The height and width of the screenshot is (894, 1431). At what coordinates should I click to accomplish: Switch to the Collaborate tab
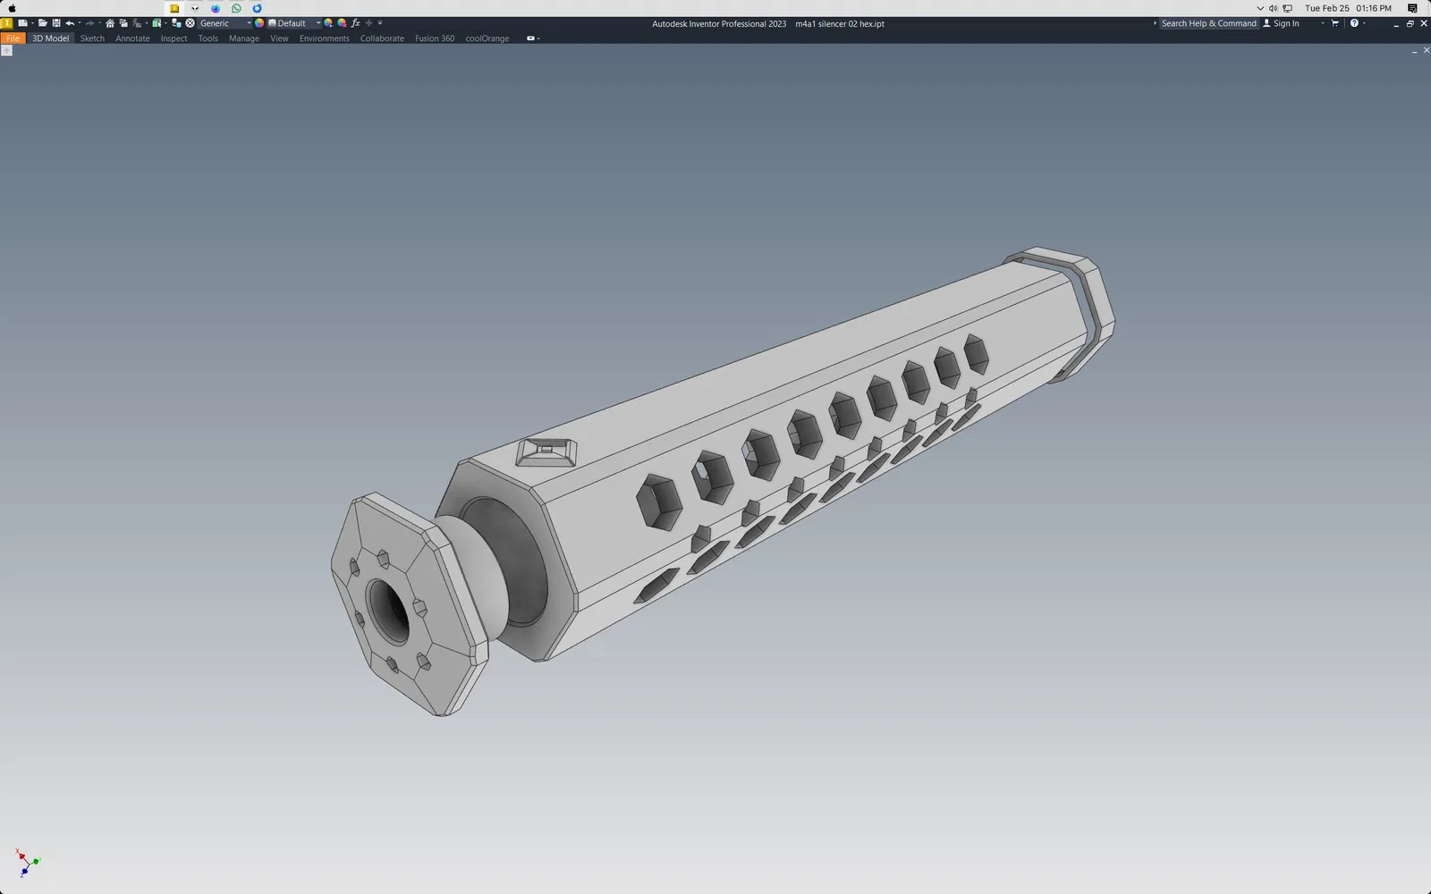pyautogui.click(x=382, y=38)
